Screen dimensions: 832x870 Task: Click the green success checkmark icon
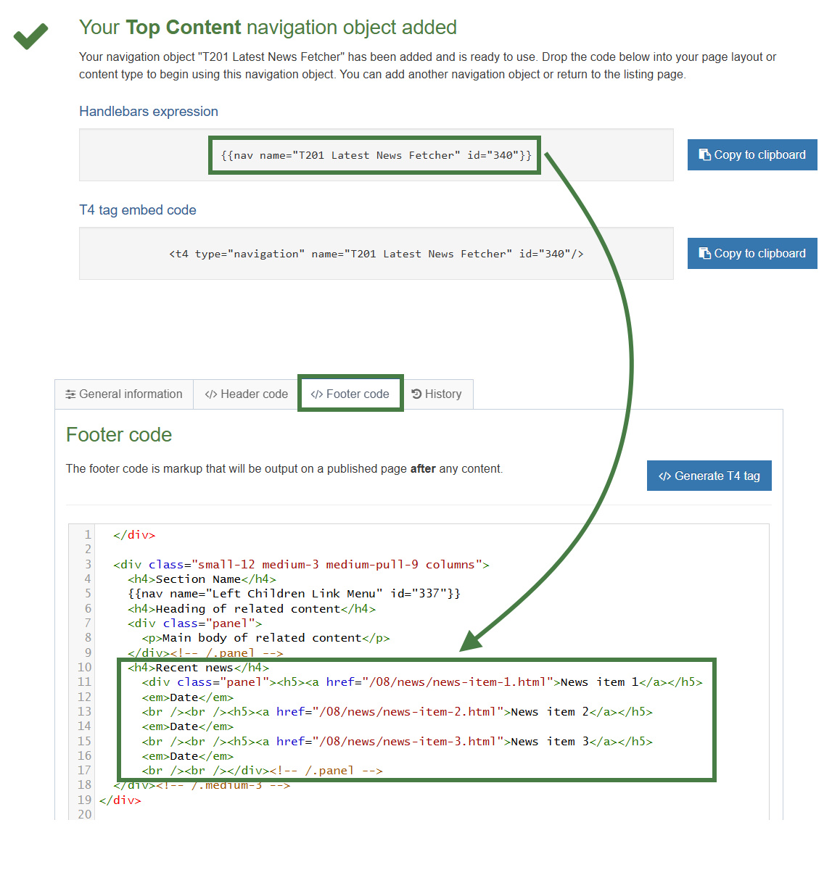(x=30, y=35)
